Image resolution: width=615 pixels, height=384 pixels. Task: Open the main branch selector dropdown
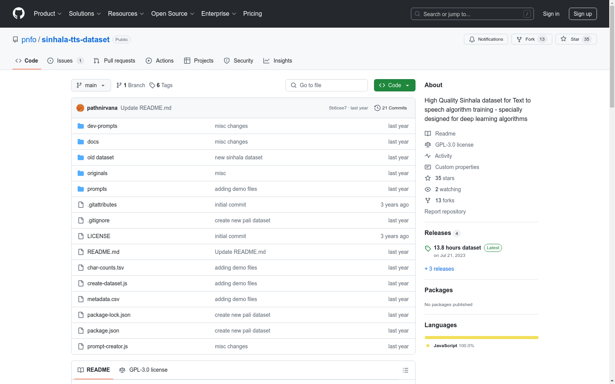[91, 85]
